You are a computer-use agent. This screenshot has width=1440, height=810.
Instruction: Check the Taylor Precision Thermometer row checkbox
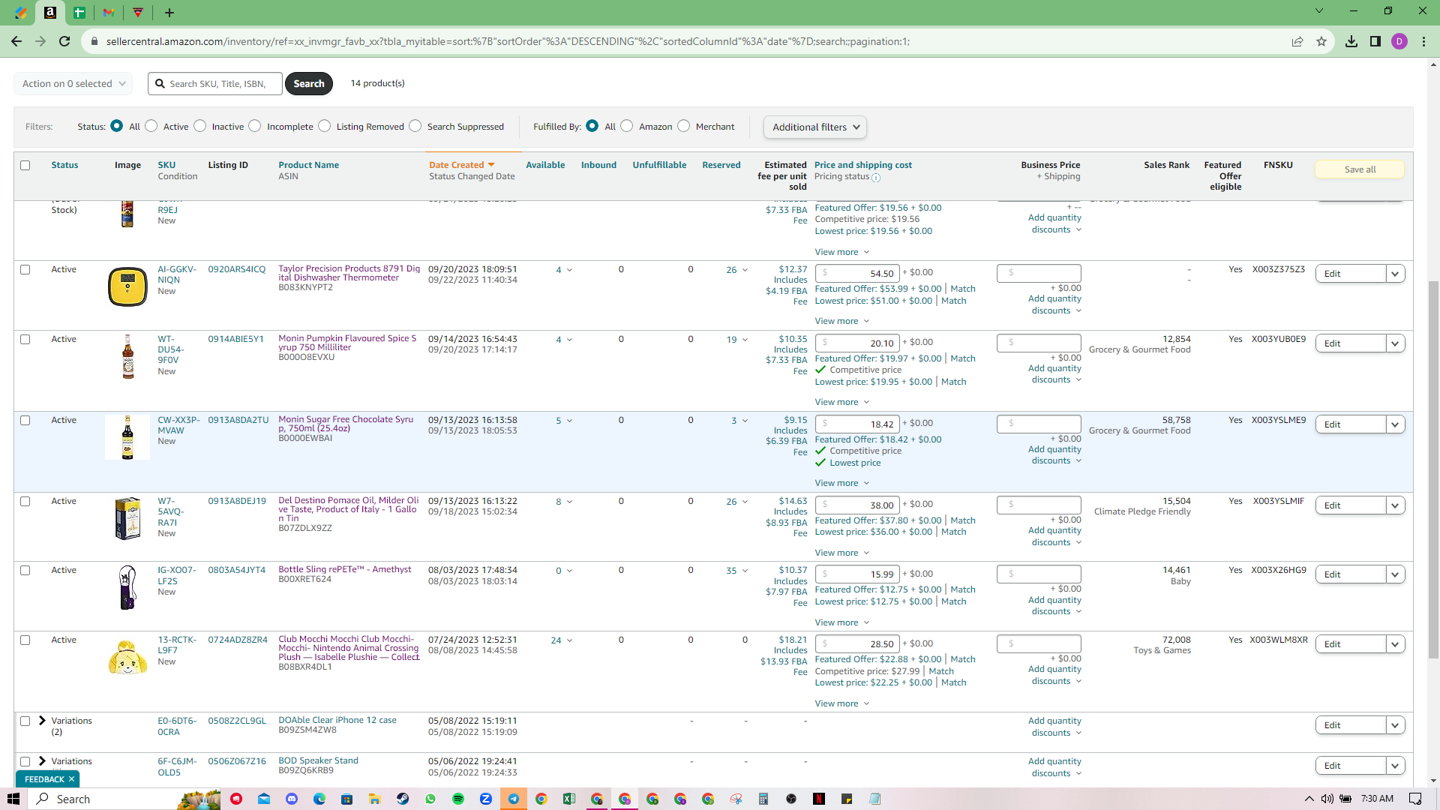[25, 269]
